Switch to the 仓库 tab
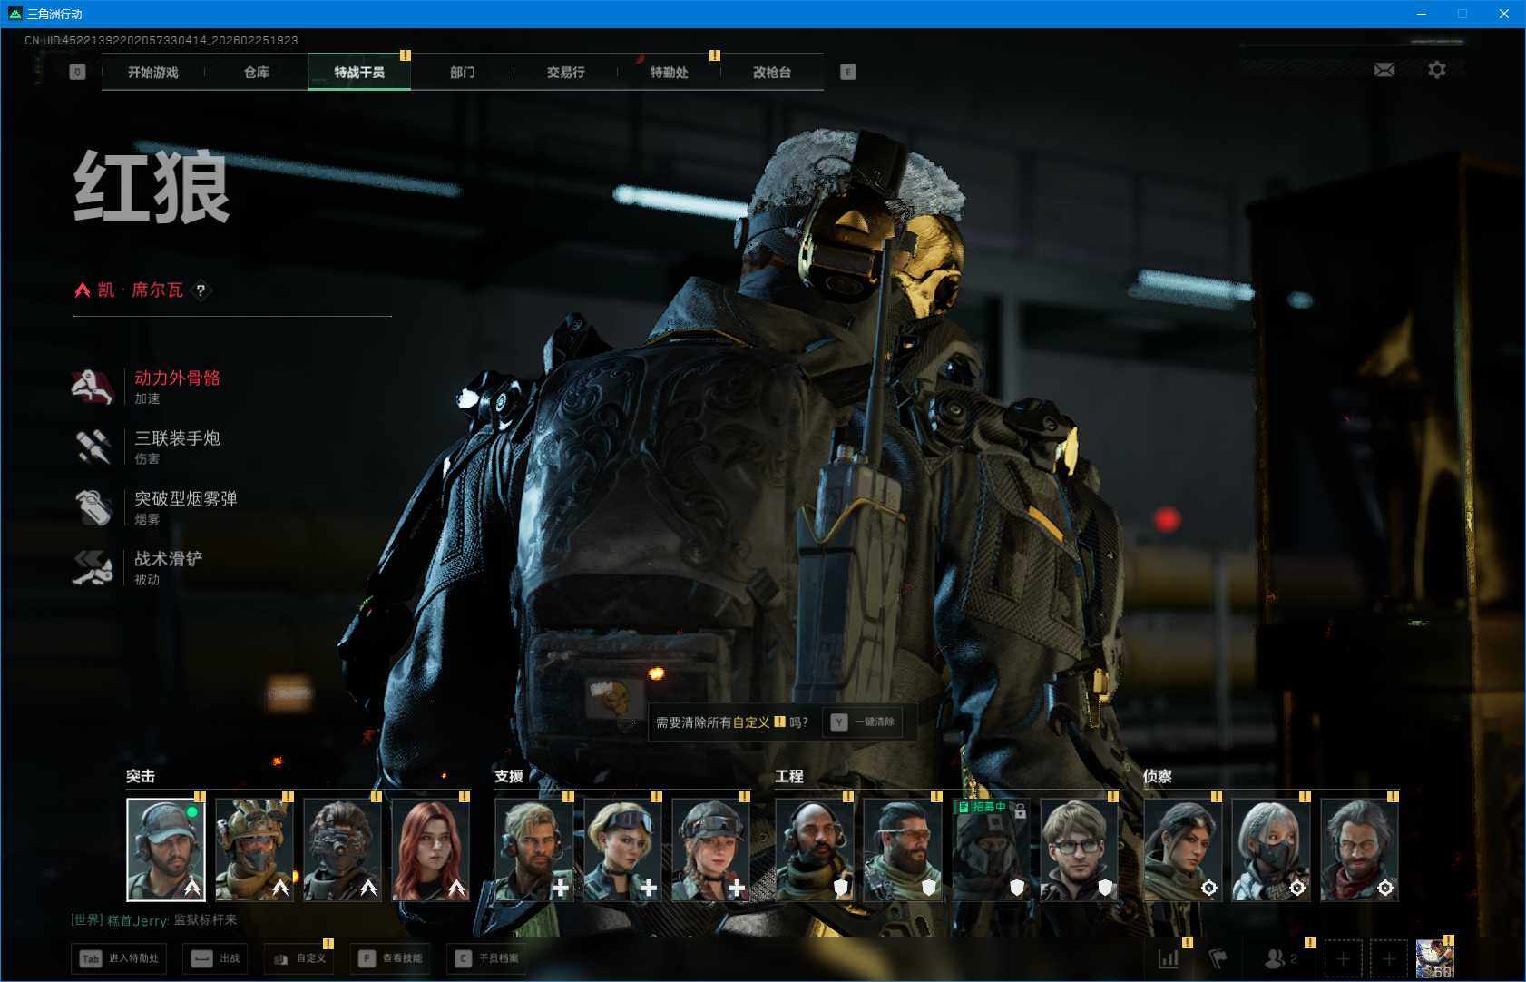1526x982 pixels. tap(257, 72)
